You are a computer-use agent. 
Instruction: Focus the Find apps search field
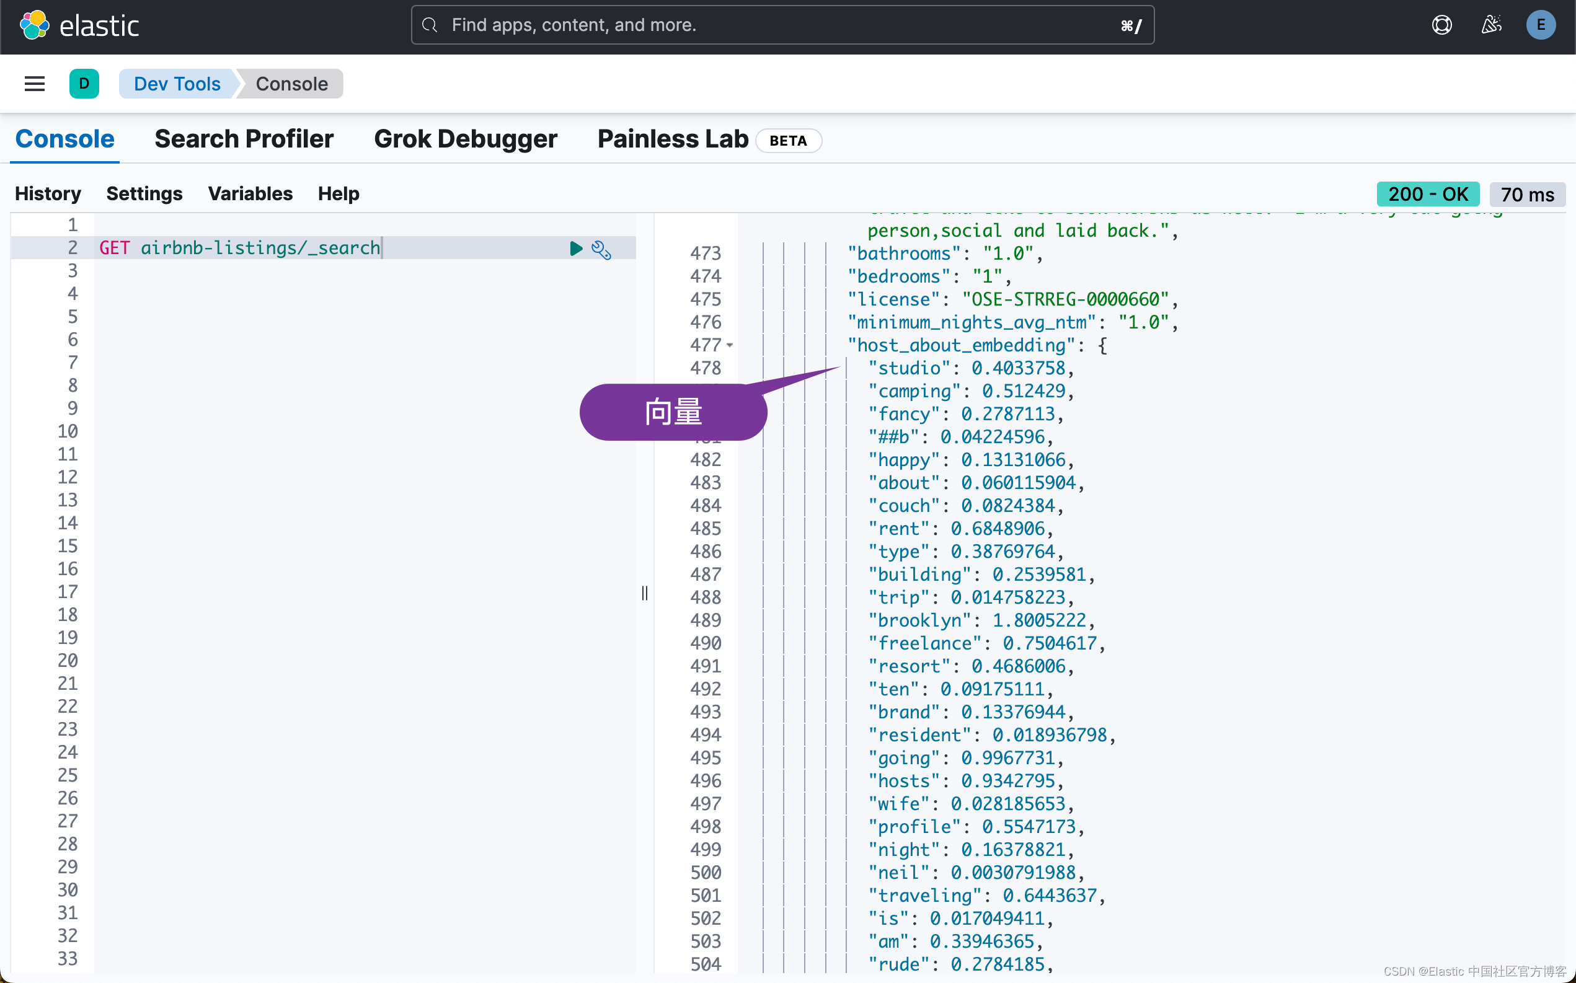[x=782, y=25]
